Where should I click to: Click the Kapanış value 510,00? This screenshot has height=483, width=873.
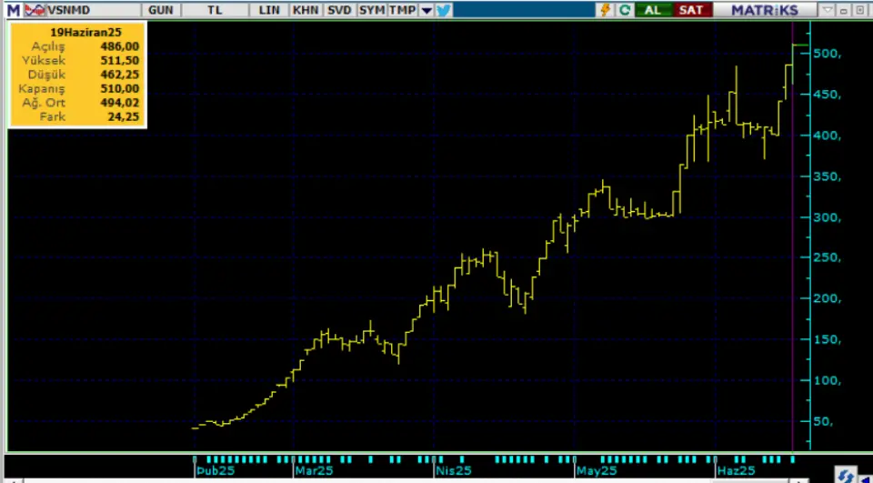pos(120,88)
